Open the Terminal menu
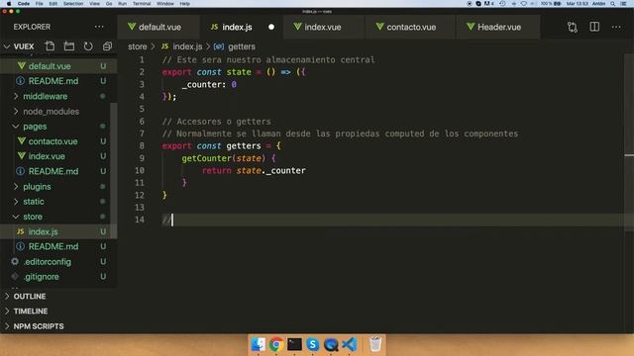The width and height of the screenshot is (634, 356). 142,4
